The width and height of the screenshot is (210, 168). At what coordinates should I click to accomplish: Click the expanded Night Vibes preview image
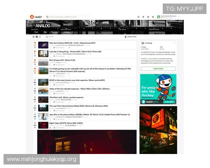[87, 142]
